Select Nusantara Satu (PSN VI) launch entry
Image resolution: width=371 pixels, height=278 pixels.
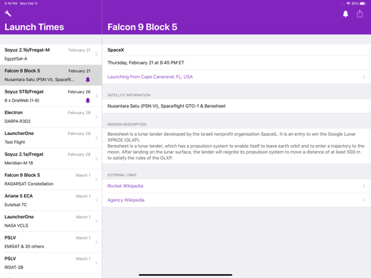pyautogui.click(x=51, y=75)
